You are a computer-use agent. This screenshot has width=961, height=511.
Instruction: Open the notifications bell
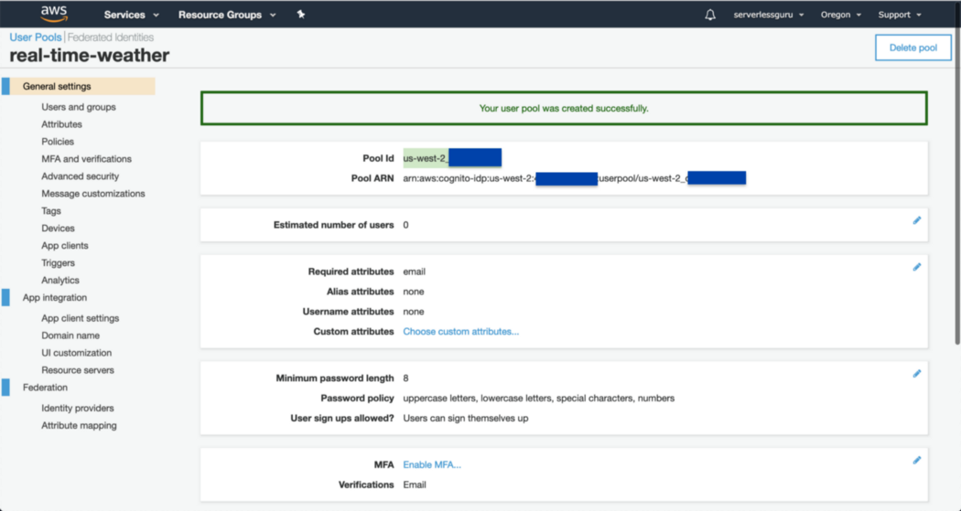pos(709,15)
